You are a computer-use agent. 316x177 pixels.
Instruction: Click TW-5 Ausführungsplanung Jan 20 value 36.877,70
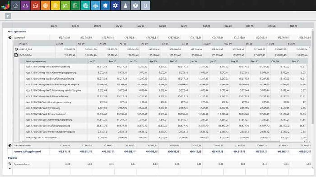click(x=102, y=126)
